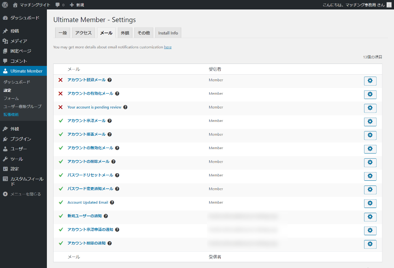This screenshot has height=268, width=394.
Task: Click green check of Account Updated Email
Action: click(61, 202)
